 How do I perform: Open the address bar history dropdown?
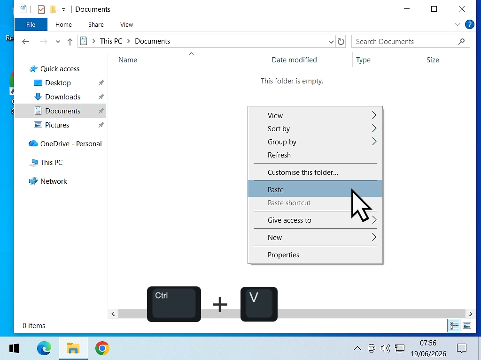331,42
